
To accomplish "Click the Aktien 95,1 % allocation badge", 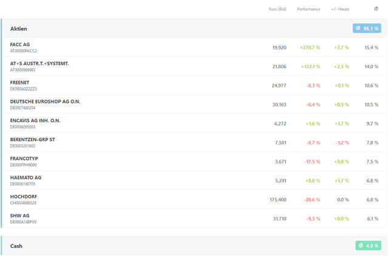I will coord(367,29).
